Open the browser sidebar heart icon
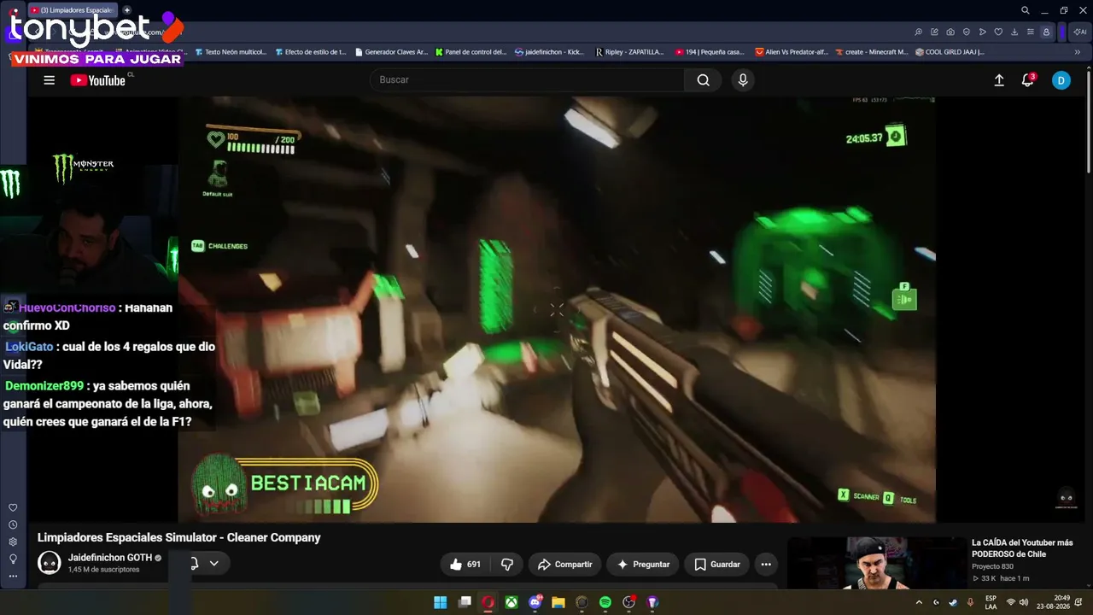Screen dimensions: 1093x615 [13, 508]
